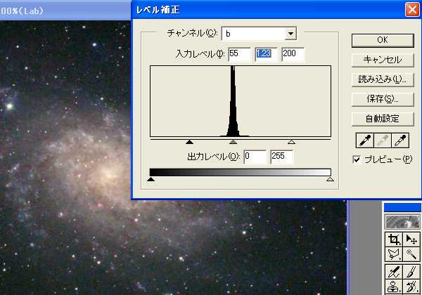Click the input midtone gray slider triangle

pyautogui.click(x=233, y=142)
